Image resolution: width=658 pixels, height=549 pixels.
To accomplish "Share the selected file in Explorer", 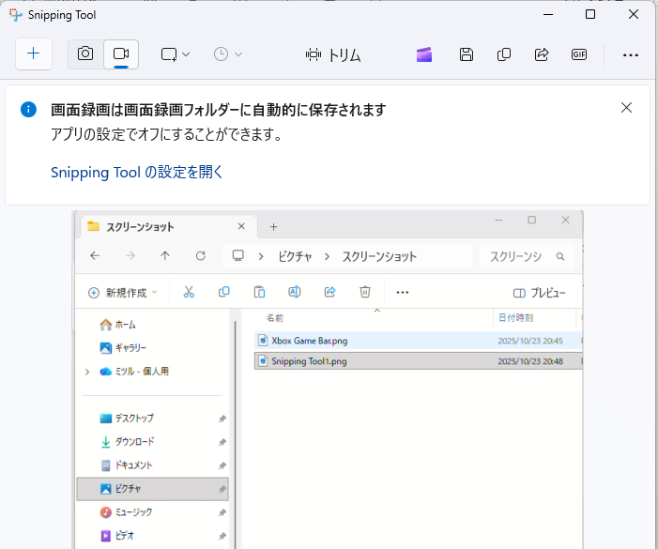I will 329,292.
